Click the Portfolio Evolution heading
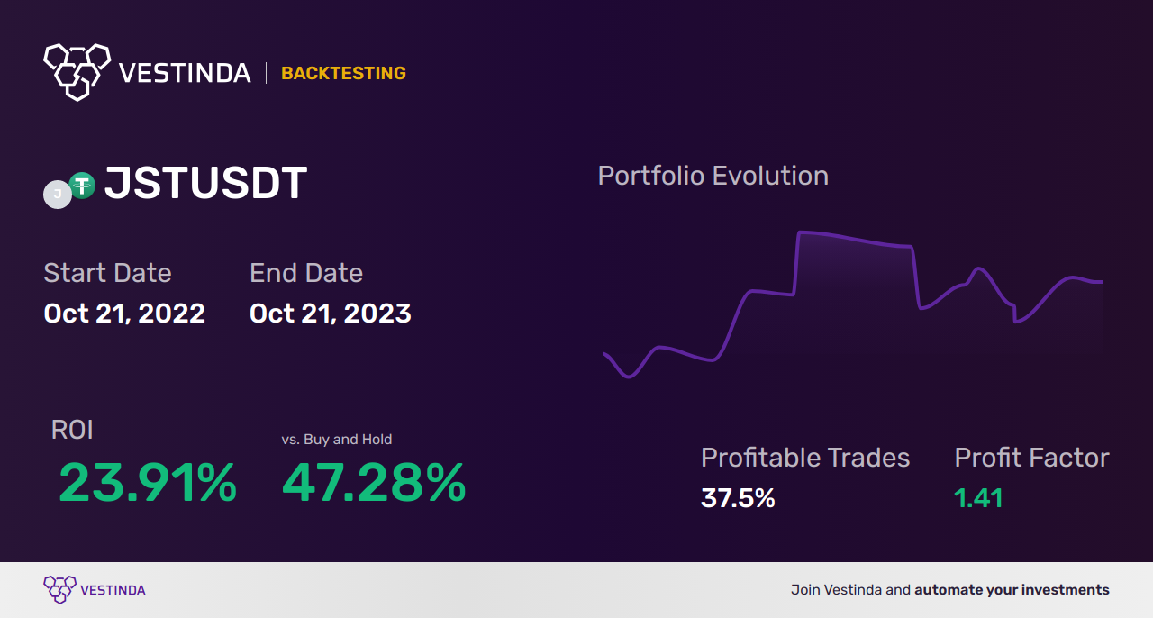 [713, 176]
